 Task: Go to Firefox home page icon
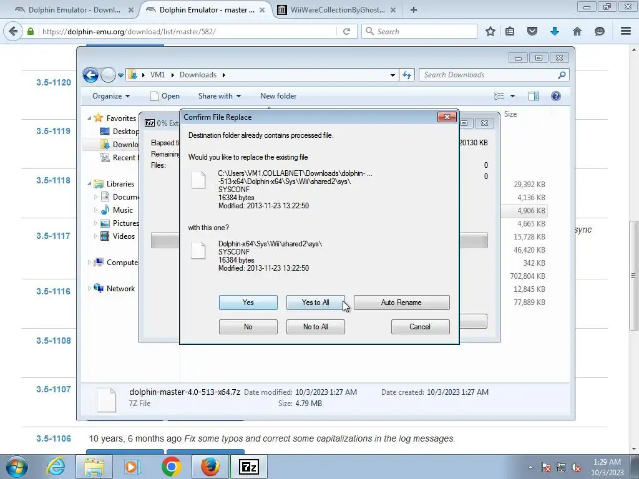coord(577,31)
